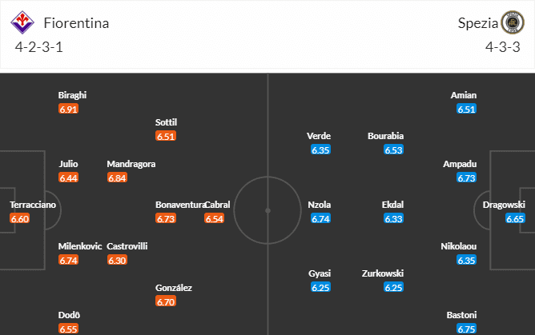Image resolution: width=535 pixels, height=335 pixels.
Task: Click Verde's 6.35 rating badge
Action: (x=320, y=150)
